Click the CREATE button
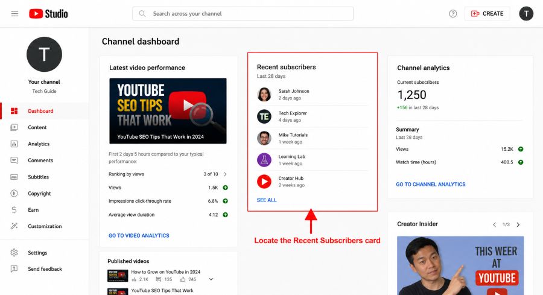543x295 pixels. point(487,13)
